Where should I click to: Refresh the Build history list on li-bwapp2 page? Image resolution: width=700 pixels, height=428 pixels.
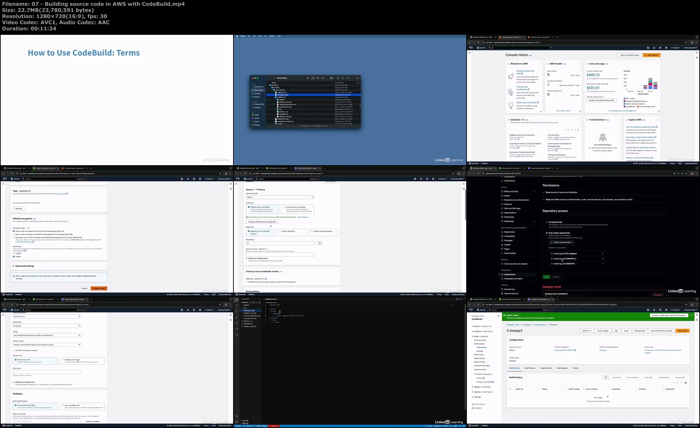[x=606, y=377]
